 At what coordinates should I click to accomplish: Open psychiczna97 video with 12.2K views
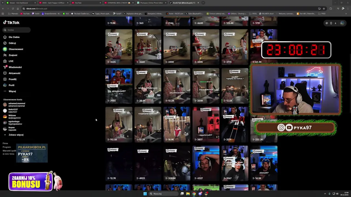tap(177, 86)
